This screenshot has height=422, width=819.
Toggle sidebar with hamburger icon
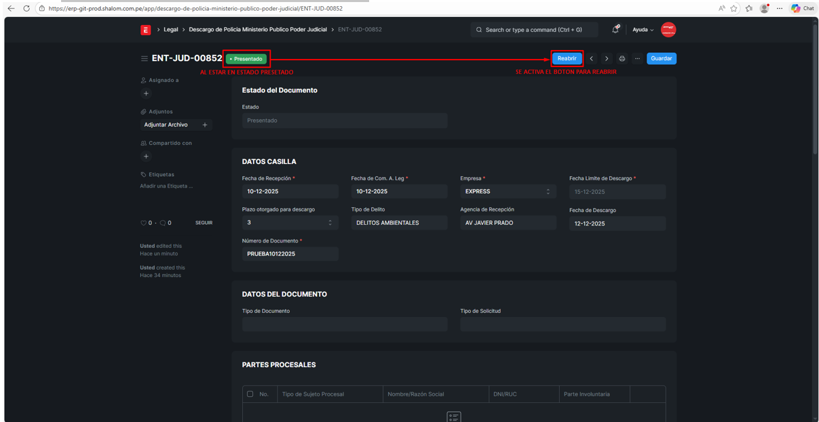144,59
